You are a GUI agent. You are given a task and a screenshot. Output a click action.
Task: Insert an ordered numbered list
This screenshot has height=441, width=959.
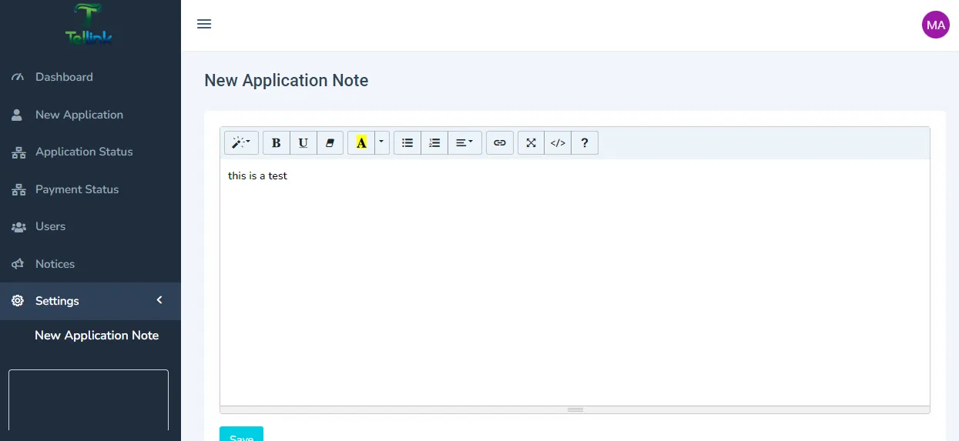(x=434, y=143)
